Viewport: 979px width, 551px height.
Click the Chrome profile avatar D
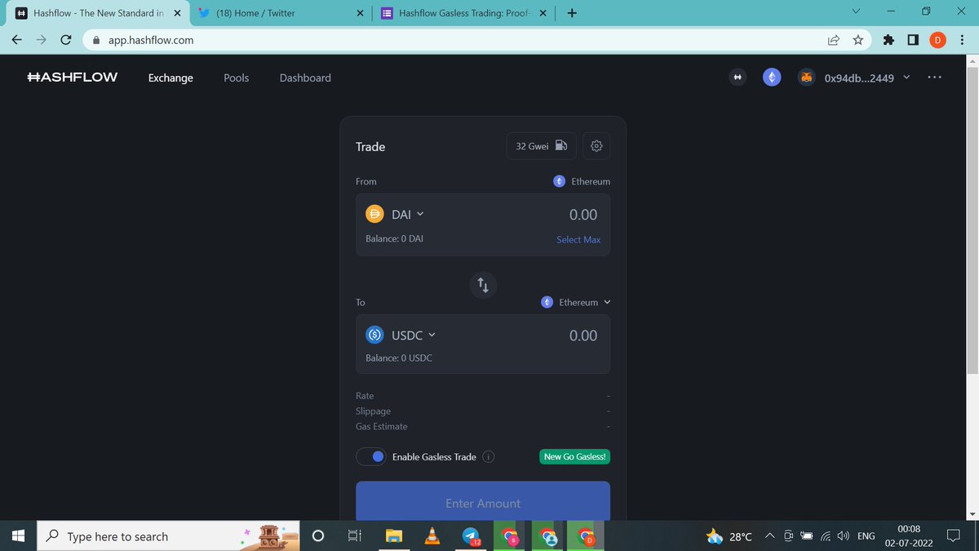[x=937, y=40]
